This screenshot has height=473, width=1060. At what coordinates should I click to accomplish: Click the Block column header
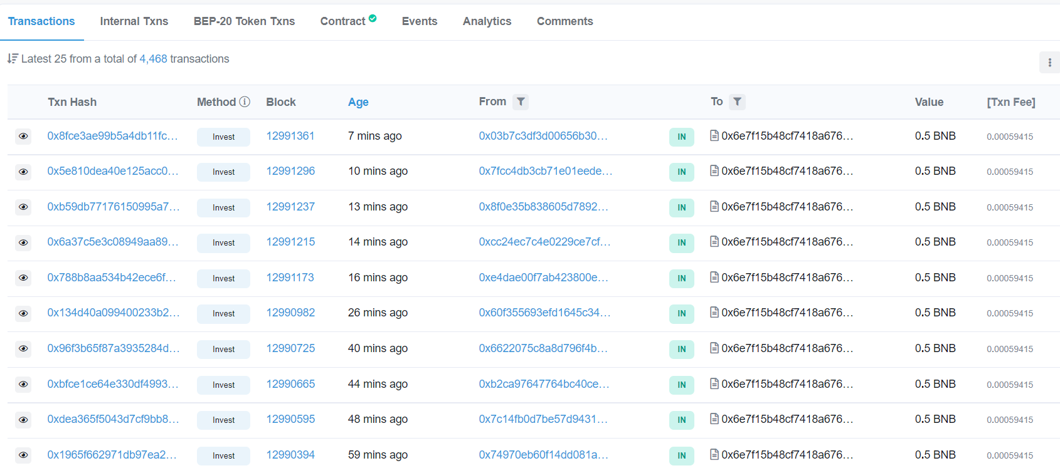pyautogui.click(x=281, y=102)
